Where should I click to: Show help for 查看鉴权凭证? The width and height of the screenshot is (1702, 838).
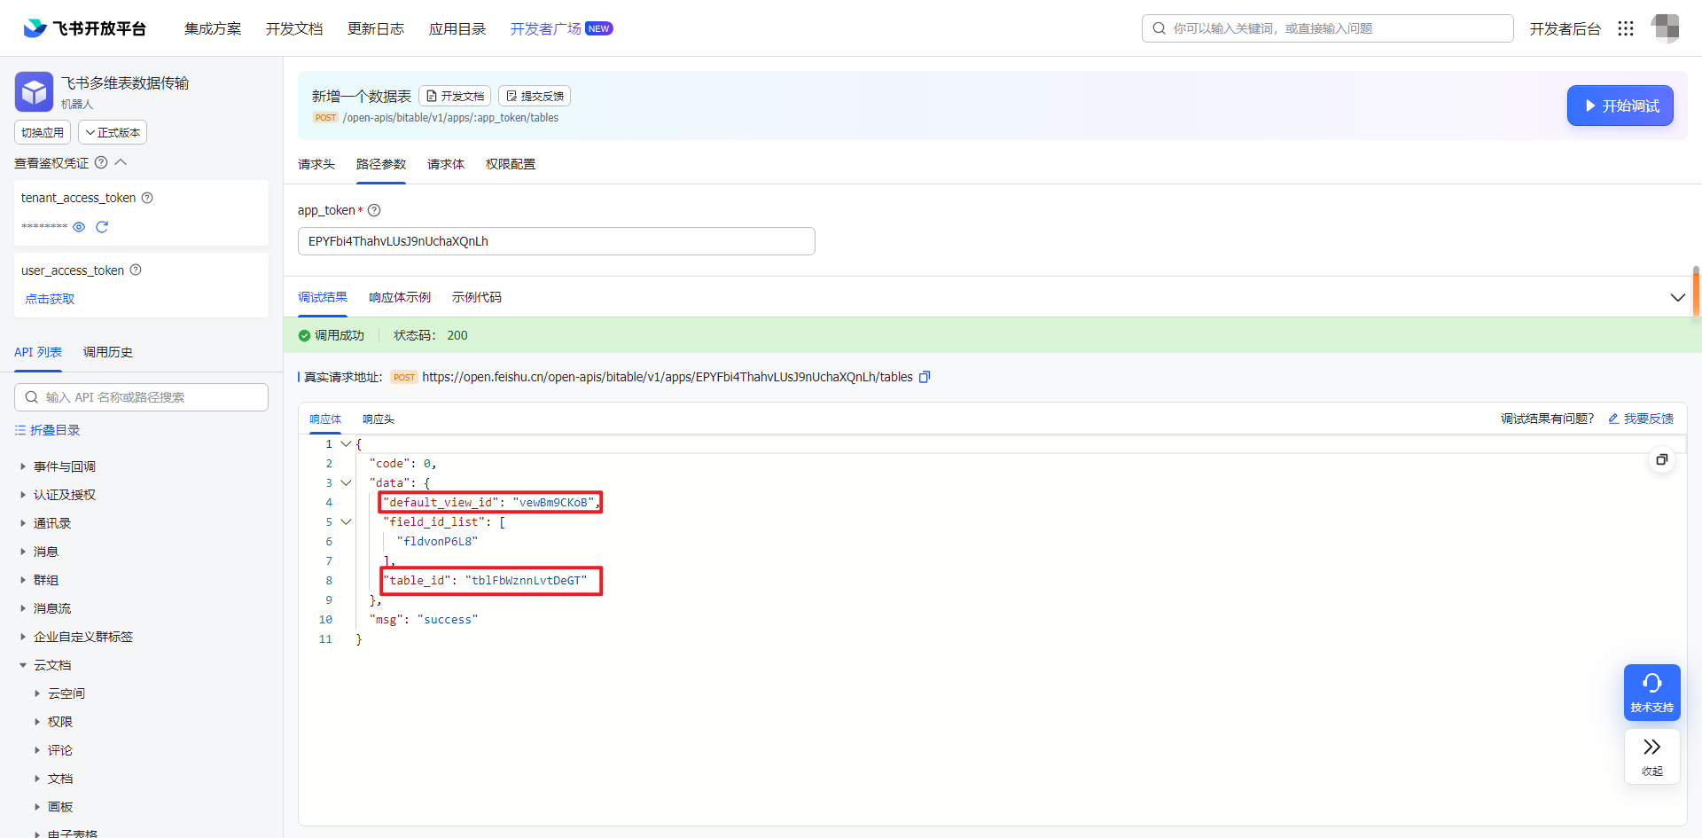tap(101, 162)
